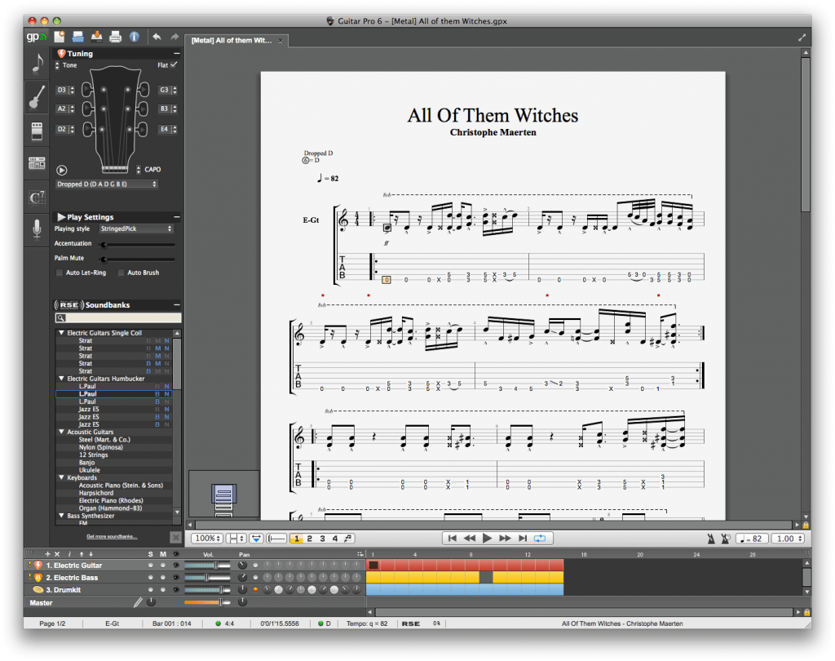Adjust the Accentuation slider
Image resolution: width=835 pixels, height=661 pixels.
pos(137,244)
